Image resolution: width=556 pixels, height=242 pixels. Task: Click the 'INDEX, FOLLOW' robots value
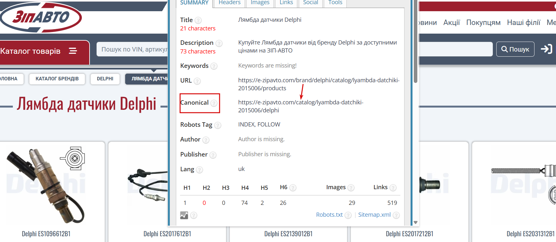click(x=259, y=125)
